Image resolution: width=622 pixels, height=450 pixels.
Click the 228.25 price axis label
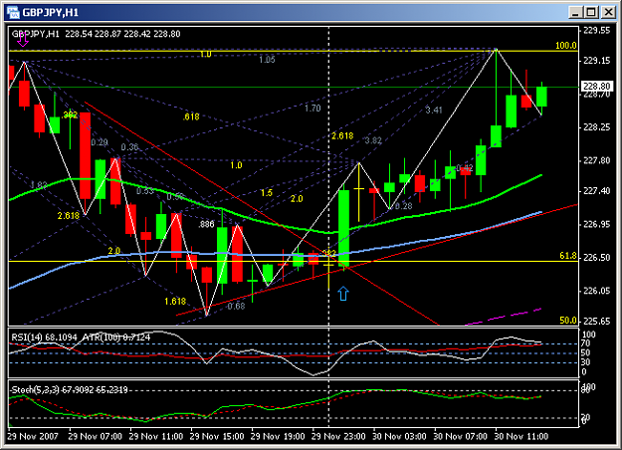tap(596, 127)
